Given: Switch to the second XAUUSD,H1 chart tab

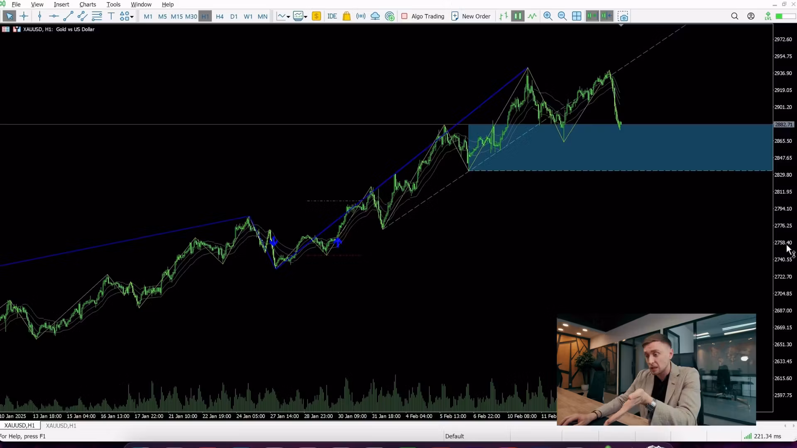Looking at the screenshot, I should tap(61, 425).
